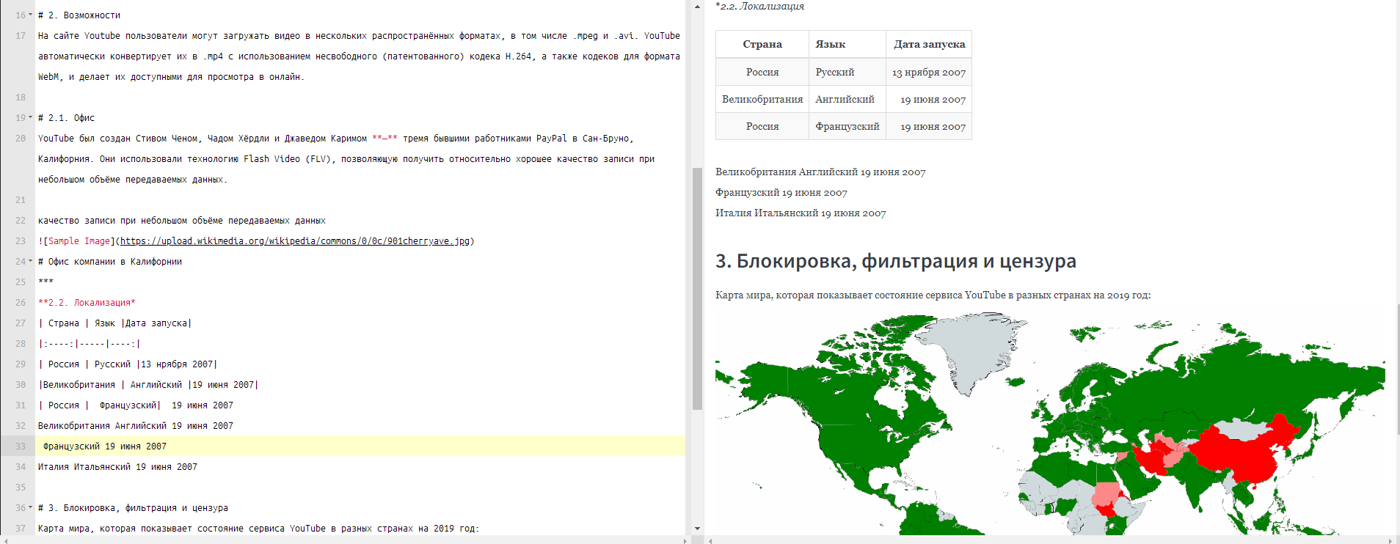
Task: Click line number 29 in the gutter
Action: tap(20, 364)
